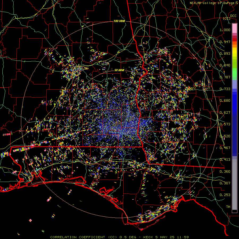
Task: Click the 0.520 legend value
Action: 225,136
